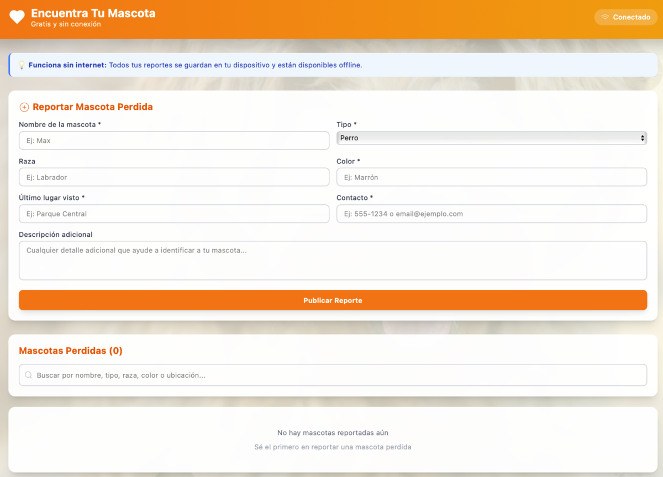Screen dimensions: 663x477
Task: Click the No hay mascotas reportadas aún text
Action: pos(333,433)
